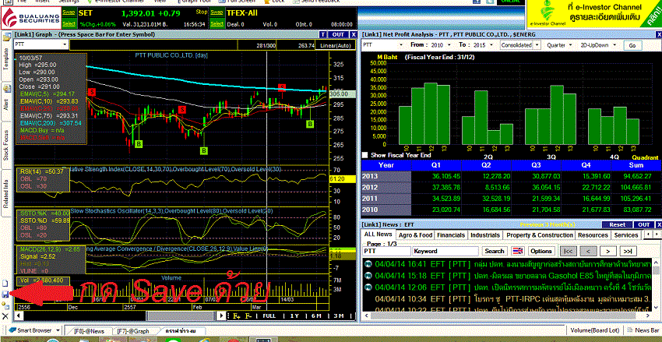Click the OUT button in Graph panel

point(338,34)
